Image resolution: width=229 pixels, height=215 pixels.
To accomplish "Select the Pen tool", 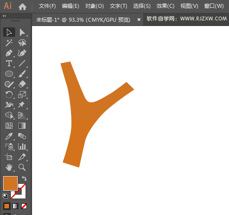I will [x=9, y=53].
